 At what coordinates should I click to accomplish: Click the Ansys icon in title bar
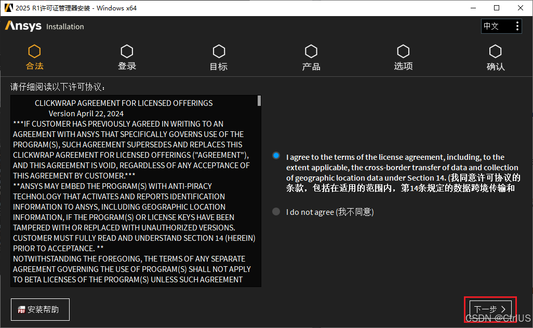pyautogui.click(x=8, y=8)
